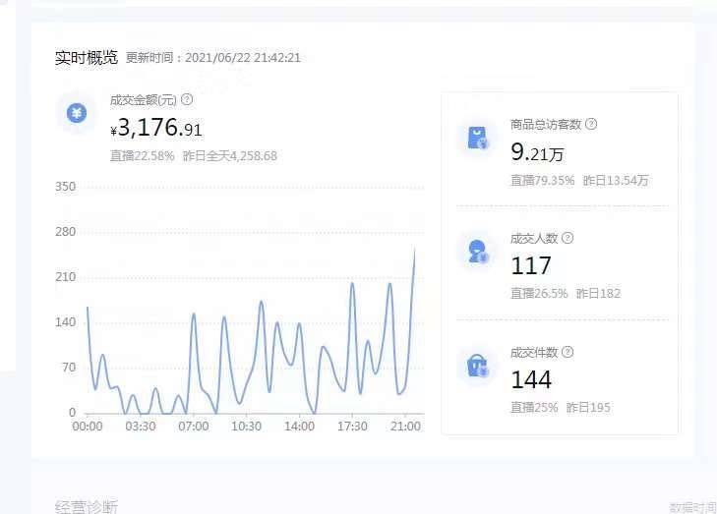Click the buyer avatar icon for 成交人数

point(478,252)
